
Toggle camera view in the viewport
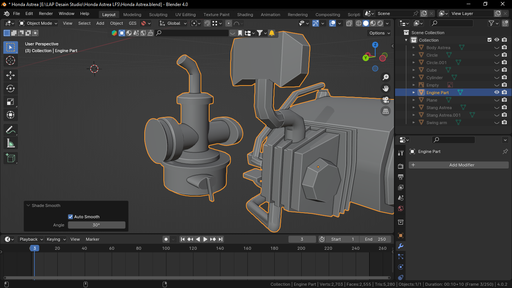point(385,100)
